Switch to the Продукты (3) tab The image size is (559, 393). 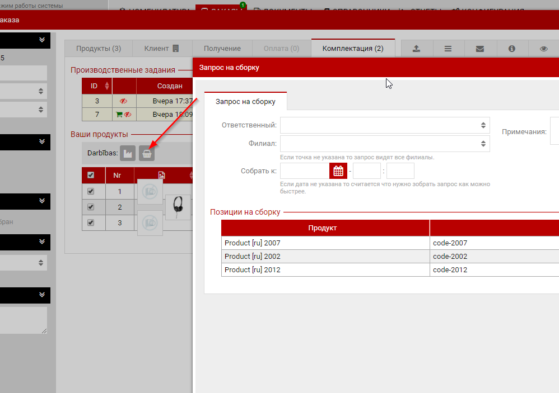(x=99, y=49)
